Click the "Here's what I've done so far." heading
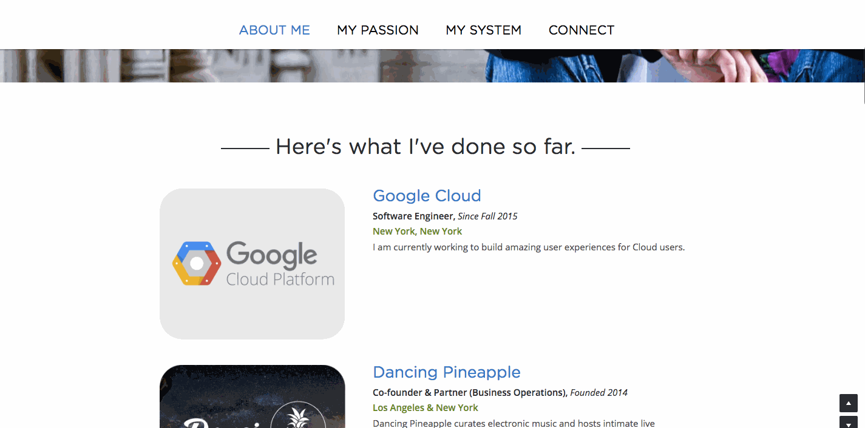865x428 pixels. point(426,147)
